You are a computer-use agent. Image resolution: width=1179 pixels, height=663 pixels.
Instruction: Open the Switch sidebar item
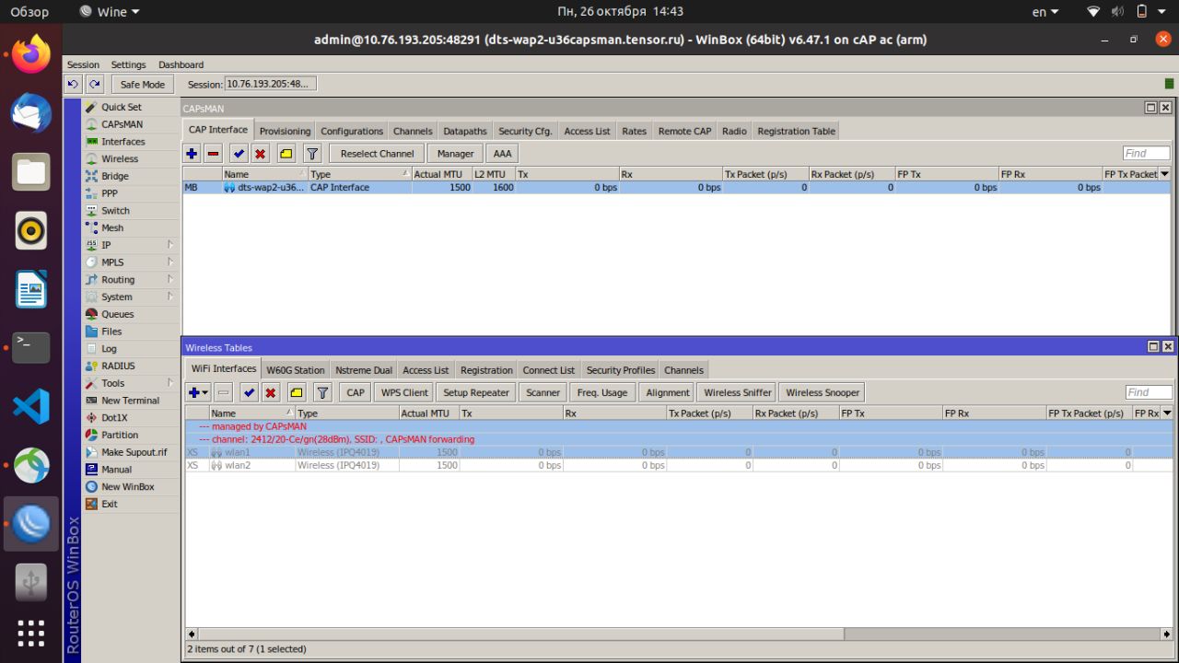point(115,210)
